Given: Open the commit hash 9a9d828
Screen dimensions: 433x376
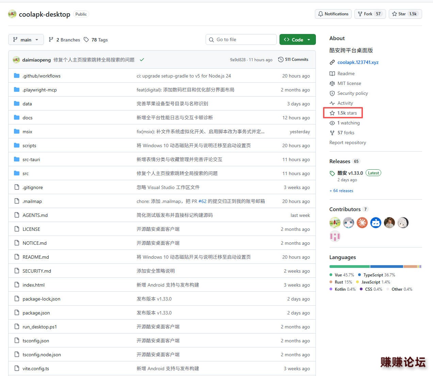Looking at the screenshot, I should point(238,60).
